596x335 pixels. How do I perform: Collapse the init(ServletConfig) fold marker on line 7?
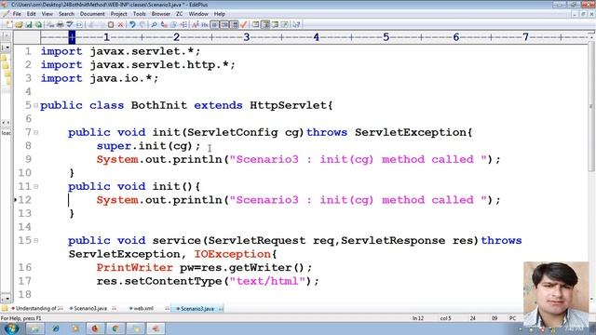[x=35, y=132]
